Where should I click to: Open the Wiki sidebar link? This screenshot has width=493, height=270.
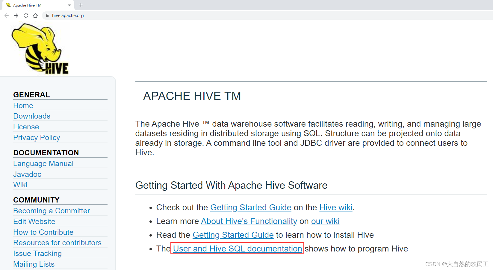(20, 185)
